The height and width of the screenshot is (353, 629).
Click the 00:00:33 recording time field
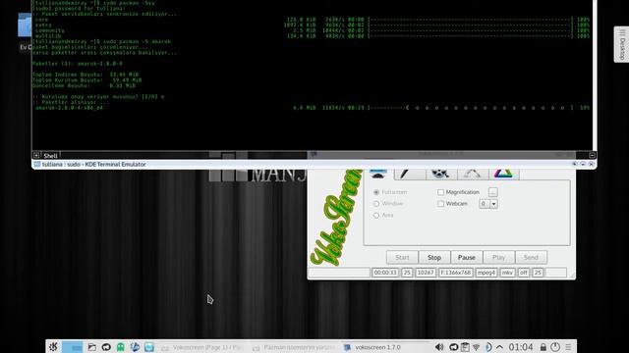(385, 273)
